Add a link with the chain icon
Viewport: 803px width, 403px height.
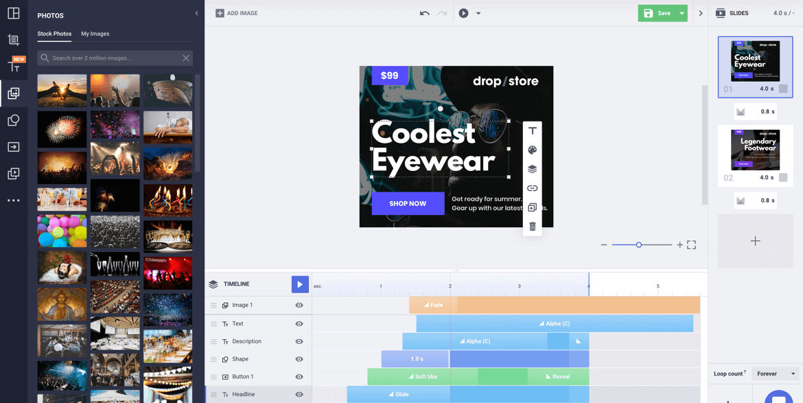coord(532,188)
